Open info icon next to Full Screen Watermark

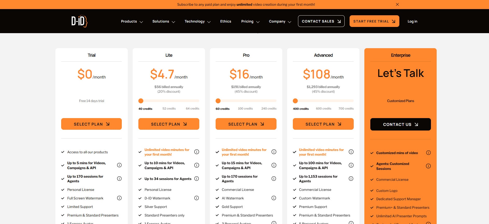[x=119, y=198]
